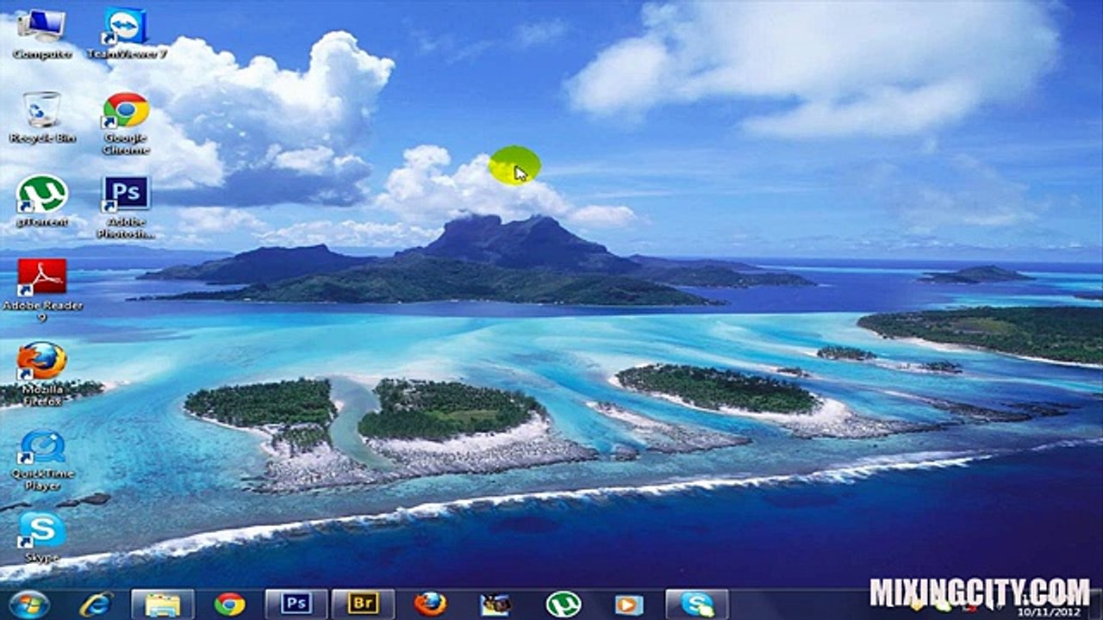Image resolution: width=1103 pixels, height=620 pixels.
Task: Open the Windows Start menu orb
Action: [x=29, y=604]
